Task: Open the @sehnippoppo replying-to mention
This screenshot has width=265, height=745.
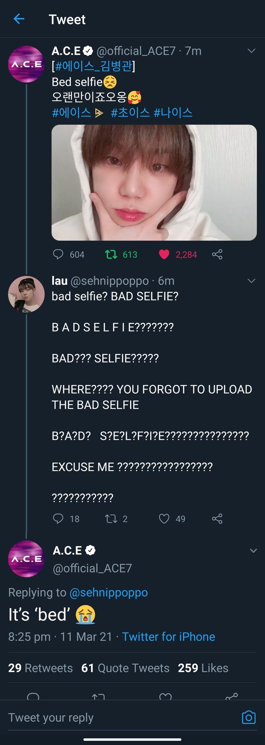Action: pyautogui.click(x=108, y=592)
